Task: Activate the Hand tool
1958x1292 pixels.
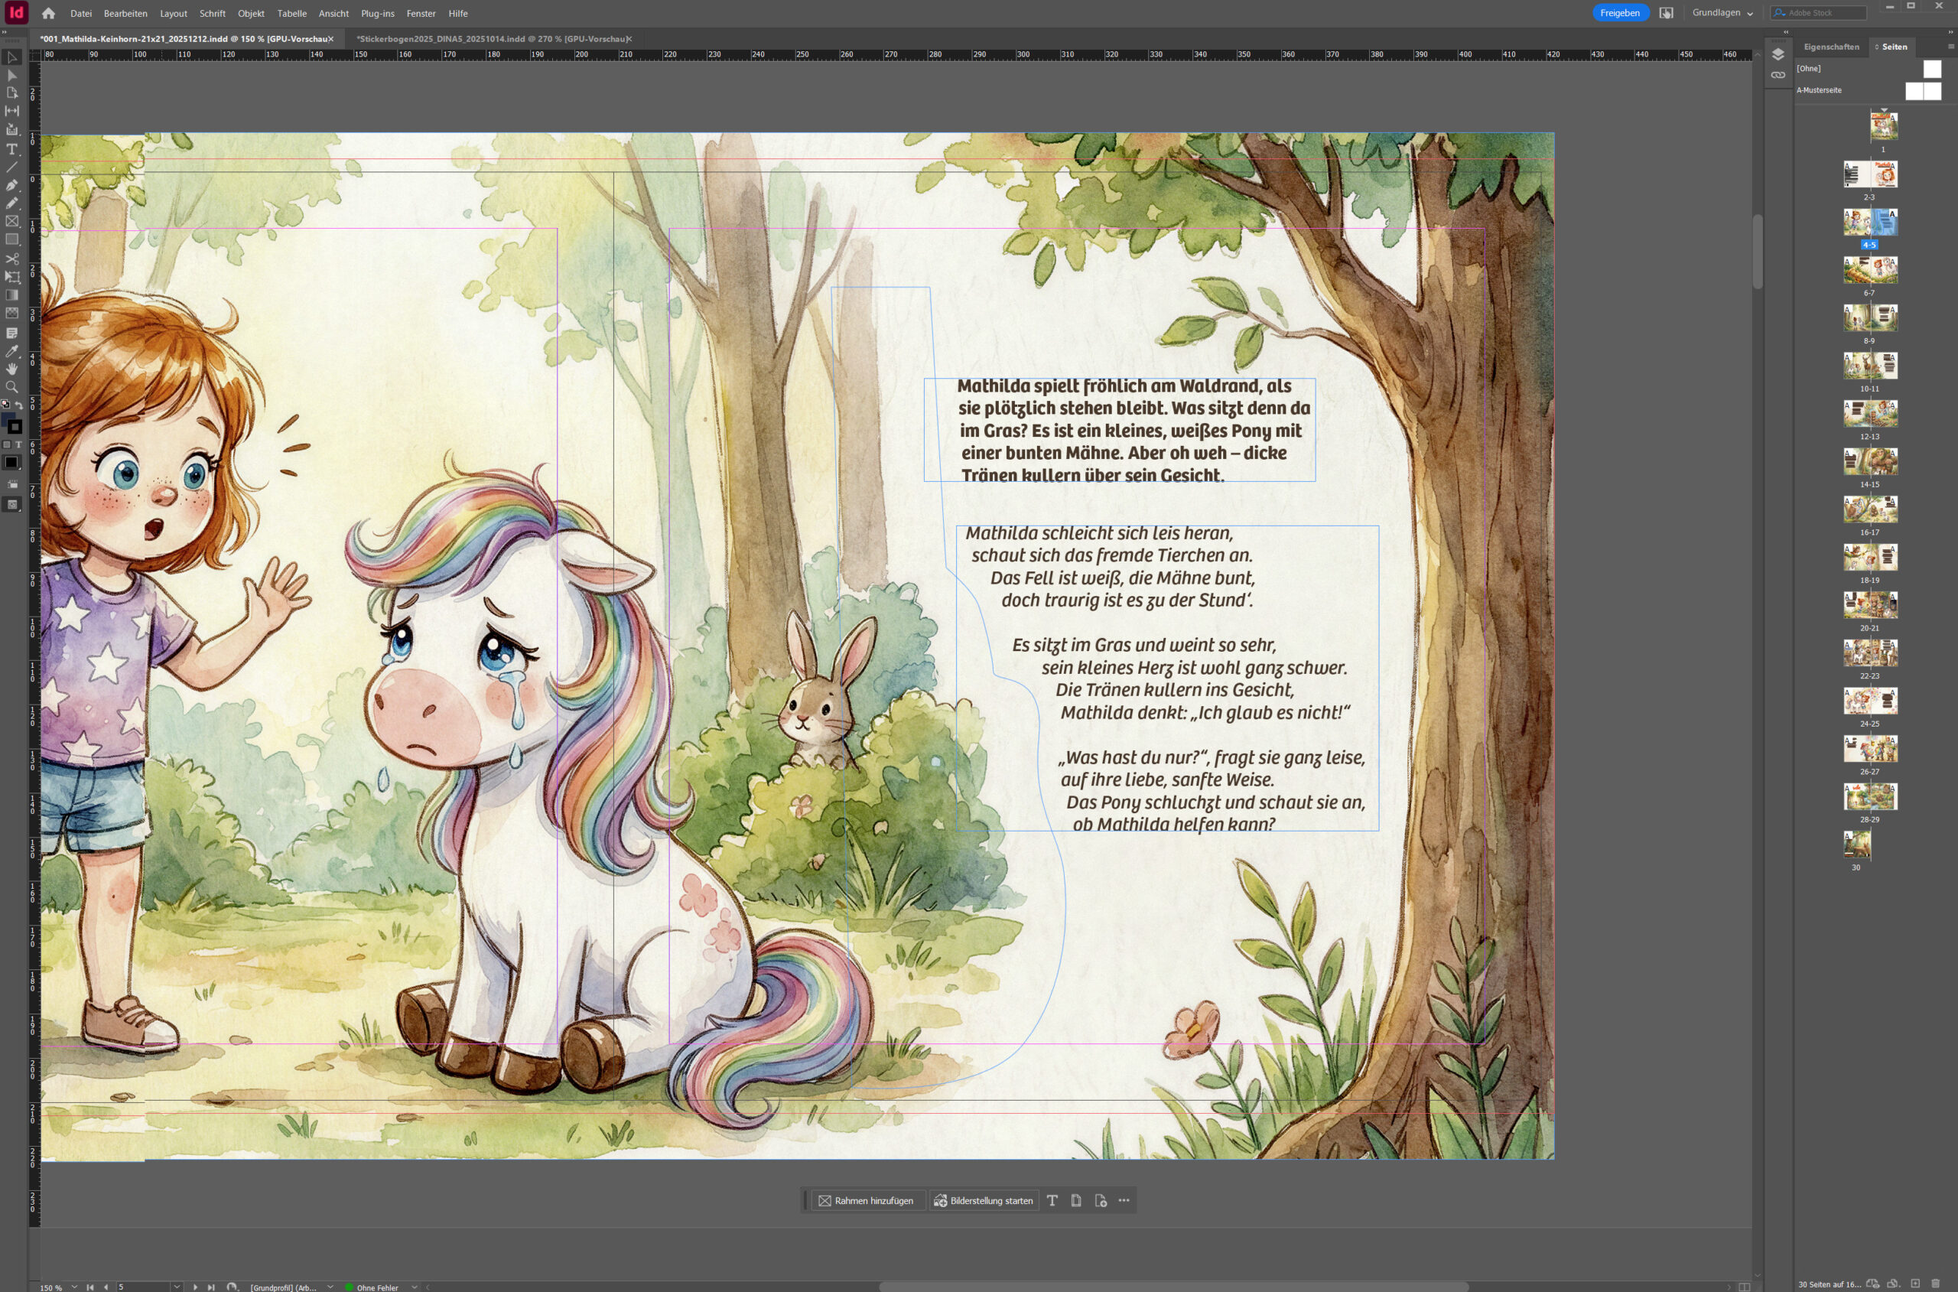Action: click(x=11, y=369)
